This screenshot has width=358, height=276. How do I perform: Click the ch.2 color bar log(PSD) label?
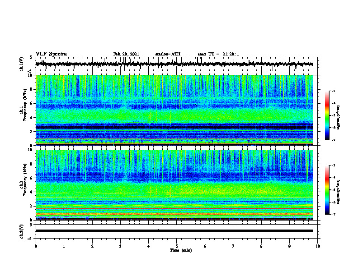point(339,192)
